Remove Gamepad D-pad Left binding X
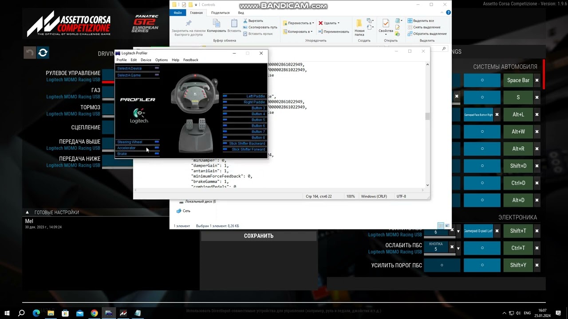Screen dimensions: 568x319 click(497, 231)
